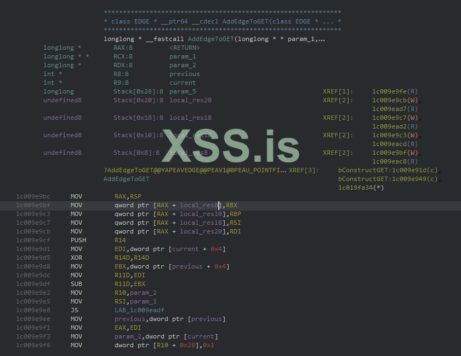Follow the XREF 1c019fa34(*)
This screenshot has width=461, height=356.
(x=361, y=188)
